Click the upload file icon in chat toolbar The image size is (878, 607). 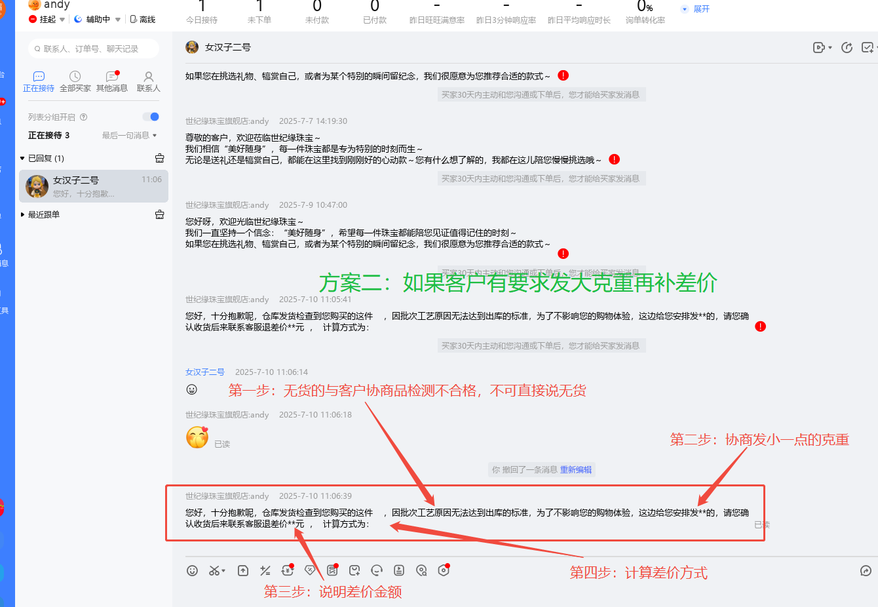(243, 570)
